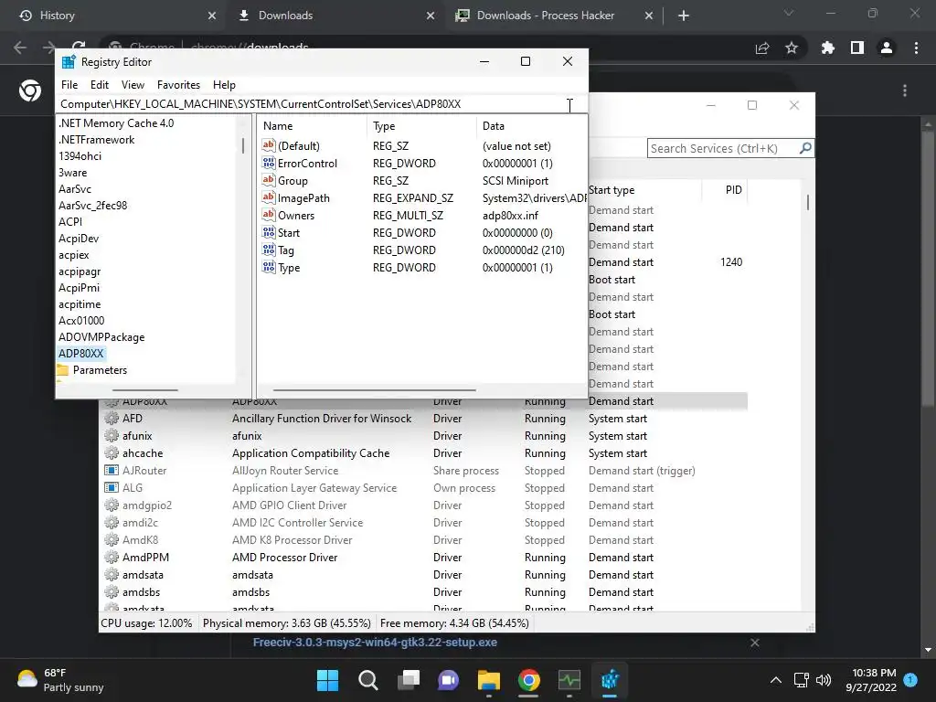Open the weather widget showing 68°F
The height and width of the screenshot is (702, 936).
[x=61, y=680]
